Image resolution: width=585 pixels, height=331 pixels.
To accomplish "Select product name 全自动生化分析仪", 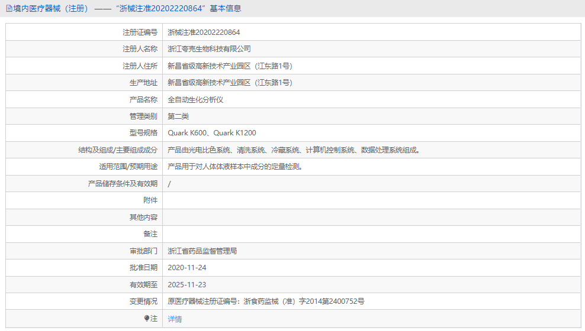I will pyautogui.click(x=195, y=99).
